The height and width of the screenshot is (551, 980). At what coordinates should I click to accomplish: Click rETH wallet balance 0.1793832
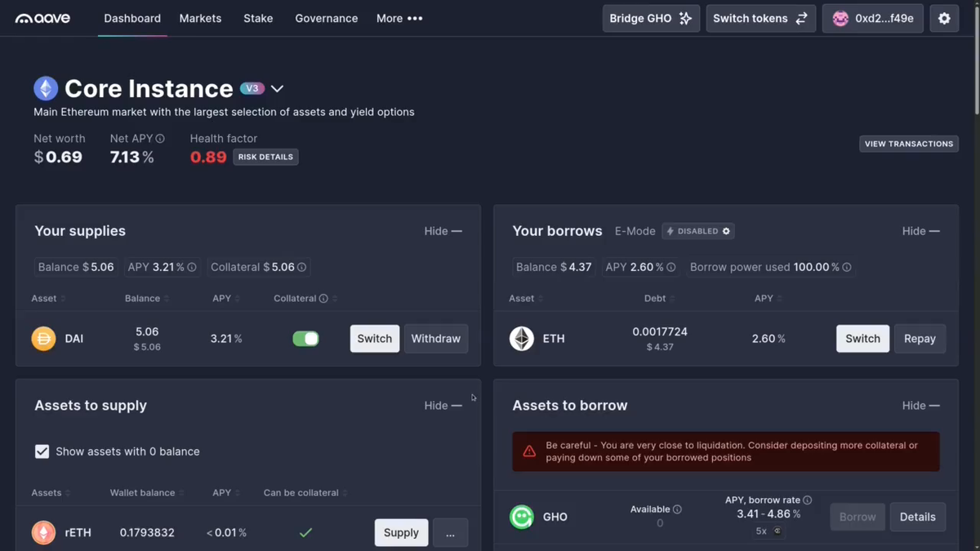[x=147, y=532]
